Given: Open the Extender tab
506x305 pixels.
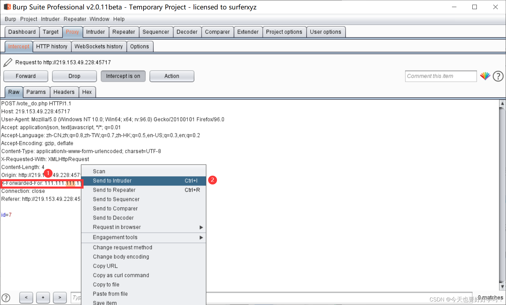Looking at the screenshot, I should click(x=248, y=32).
